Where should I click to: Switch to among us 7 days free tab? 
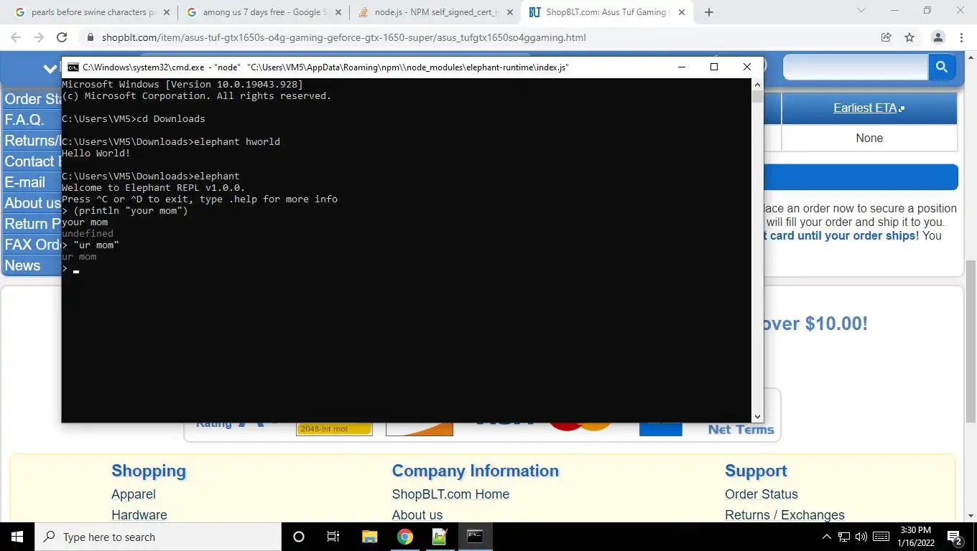coord(262,12)
